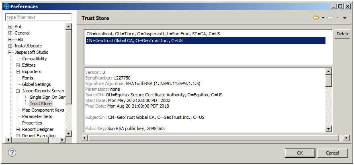Click the Start Date May 20 2002 line
Screen dimensions: 354x165
click(128, 100)
